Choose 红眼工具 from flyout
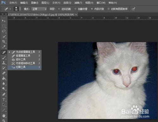Viewport: 158px width, 122px height. pos(24,67)
